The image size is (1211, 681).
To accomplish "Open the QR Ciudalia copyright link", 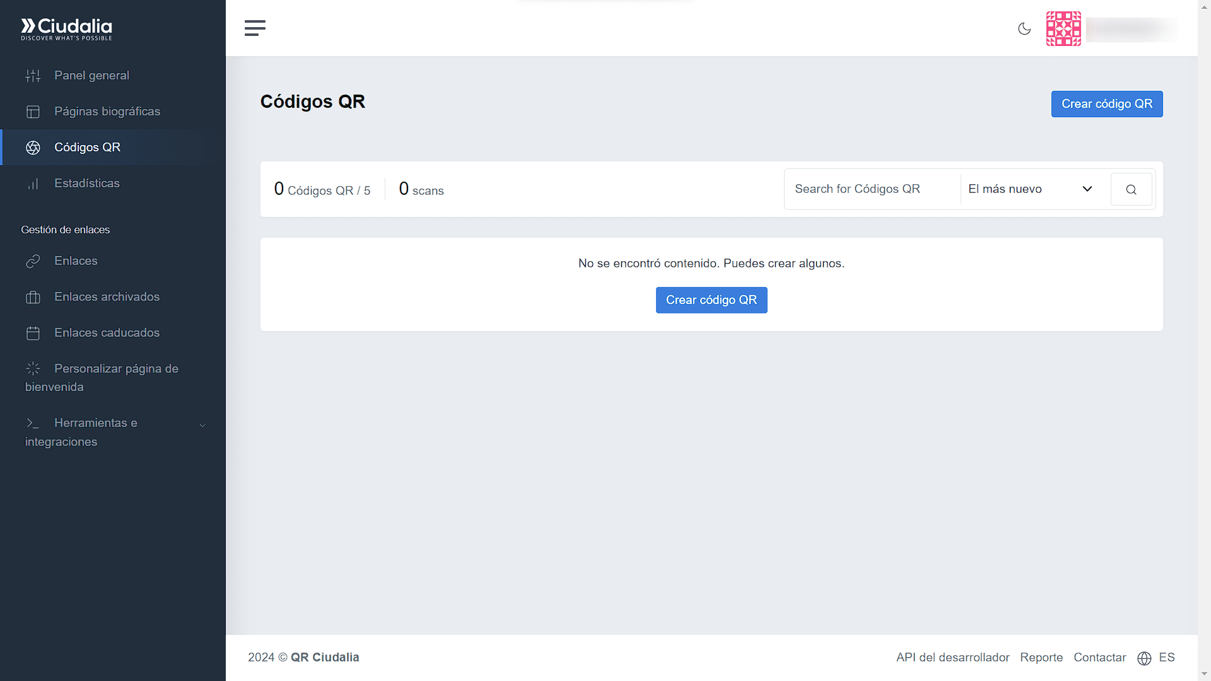I will pyautogui.click(x=325, y=657).
